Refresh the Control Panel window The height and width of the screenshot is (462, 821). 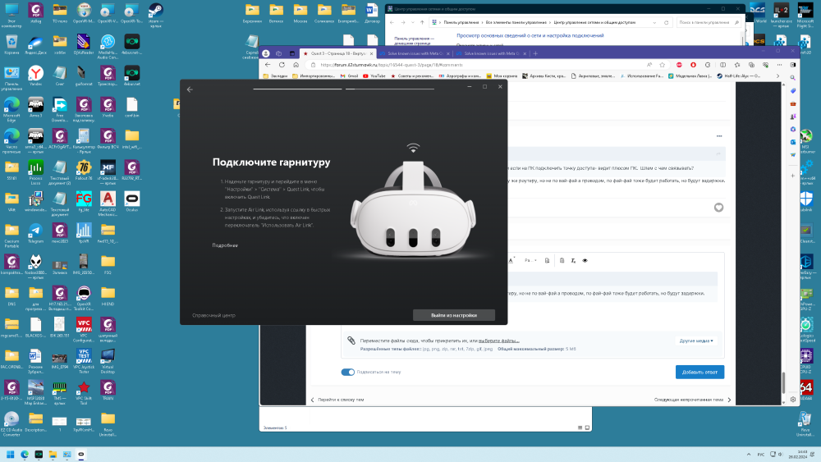666,22
